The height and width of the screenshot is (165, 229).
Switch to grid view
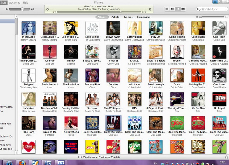[178, 9]
